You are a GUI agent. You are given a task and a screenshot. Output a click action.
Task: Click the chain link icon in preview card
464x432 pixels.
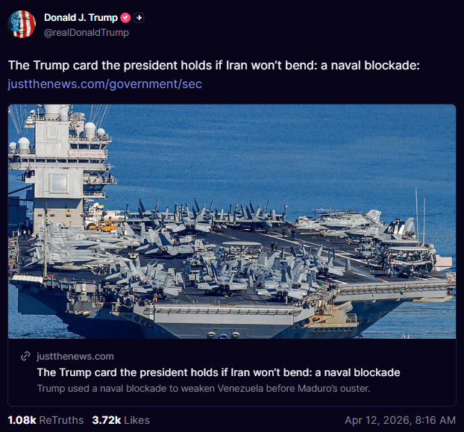[25, 357]
